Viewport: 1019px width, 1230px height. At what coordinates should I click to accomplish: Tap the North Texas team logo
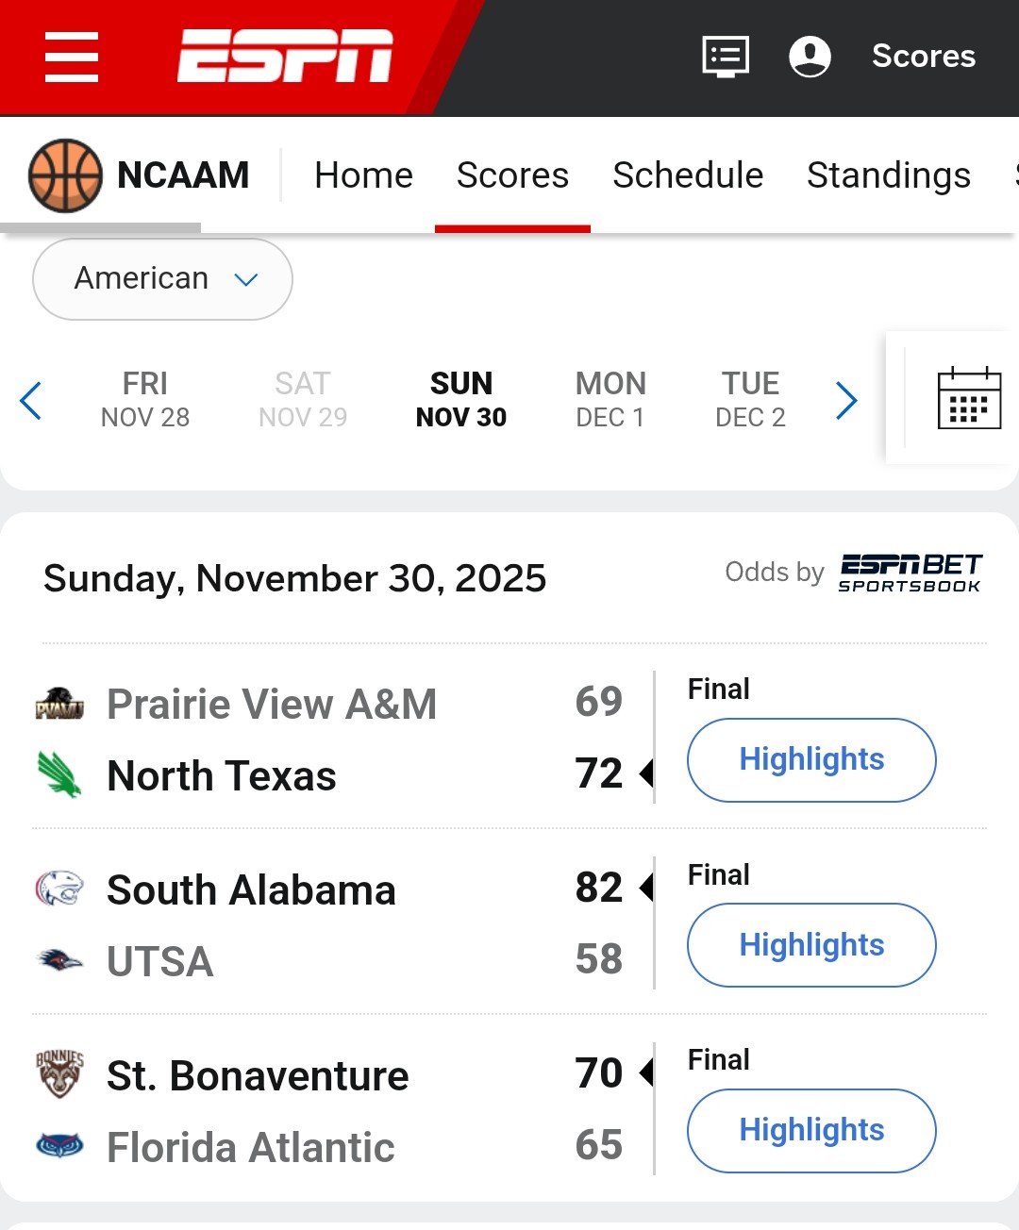[59, 775]
